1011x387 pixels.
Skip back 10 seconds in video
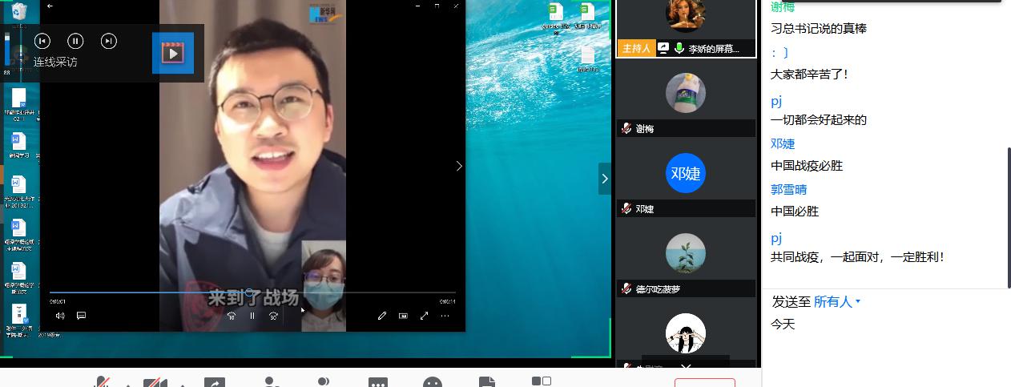click(232, 316)
